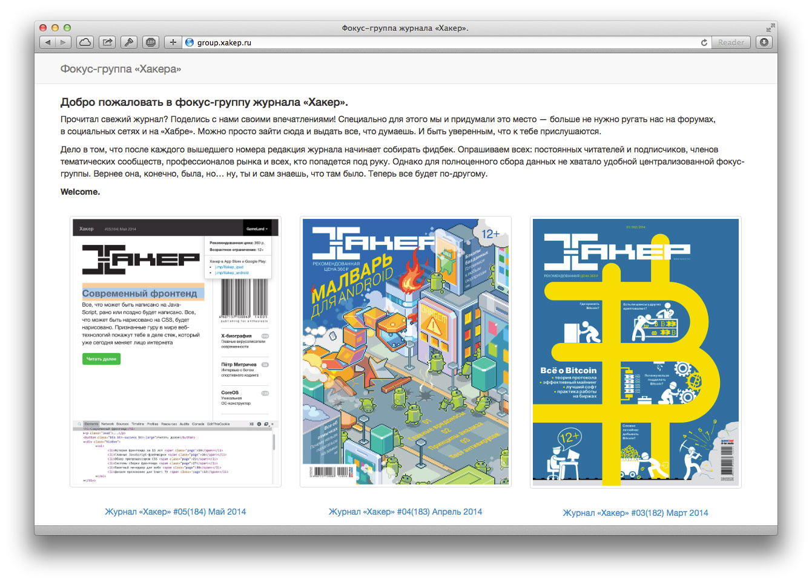Enter full screen with the corner arrows icon

coord(770,28)
